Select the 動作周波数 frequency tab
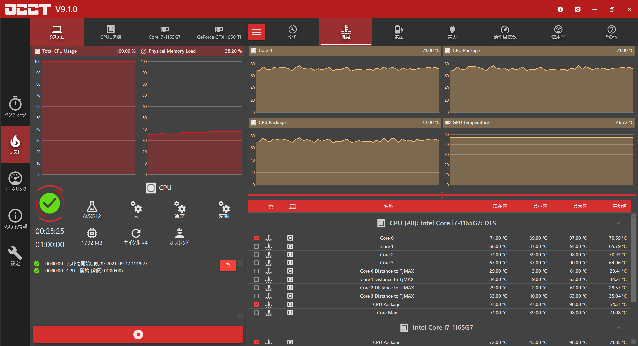The width and height of the screenshot is (638, 346). pyautogui.click(x=505, y=32)
